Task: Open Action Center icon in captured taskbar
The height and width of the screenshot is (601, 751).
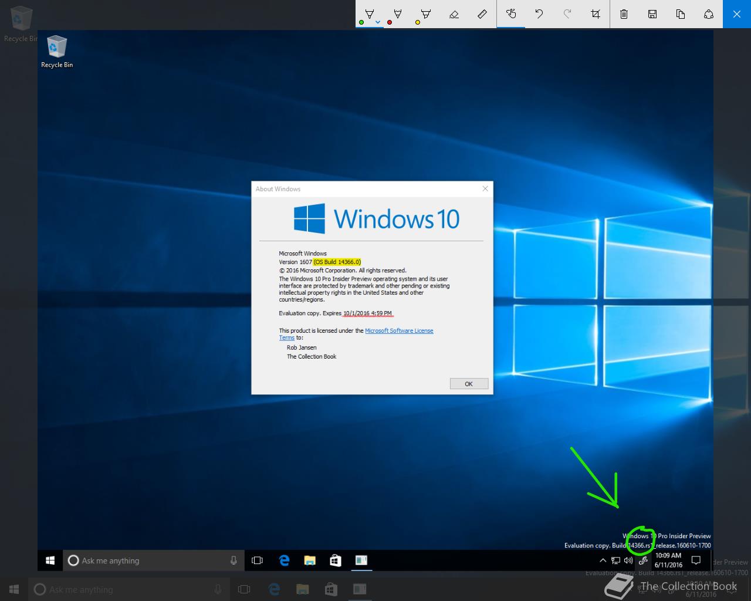Action: [696, 561]
